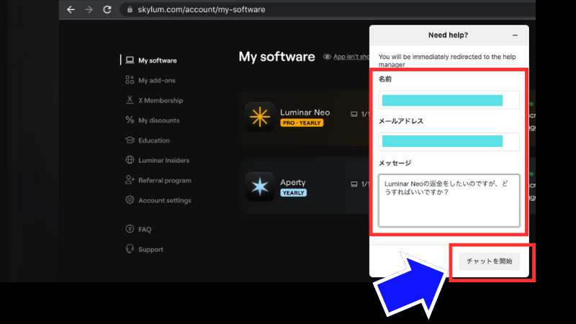The image size is (576, 324).
Task: Click the percent discounts icon
Action: 130,120
